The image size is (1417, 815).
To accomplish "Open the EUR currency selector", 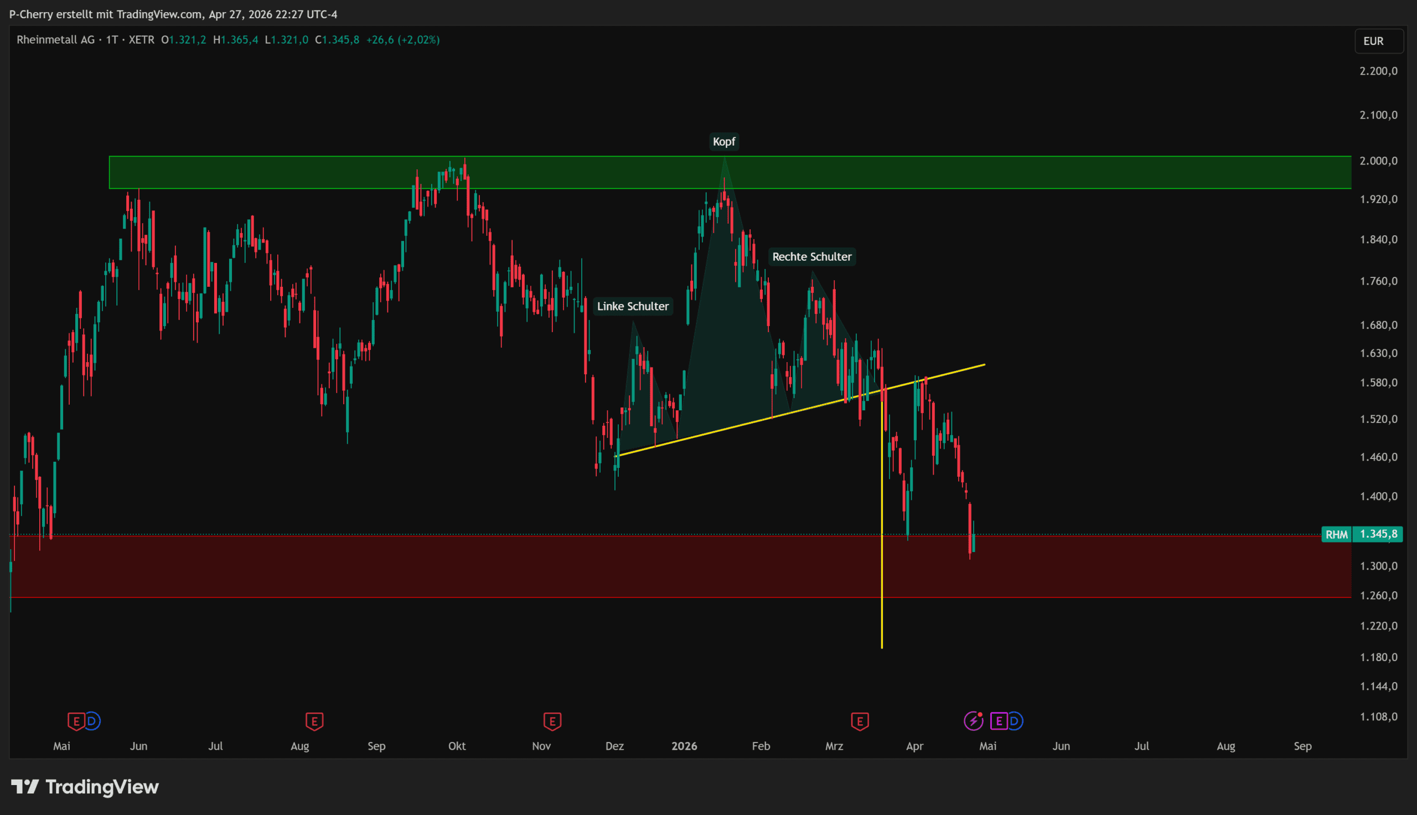I will 1378,41.
